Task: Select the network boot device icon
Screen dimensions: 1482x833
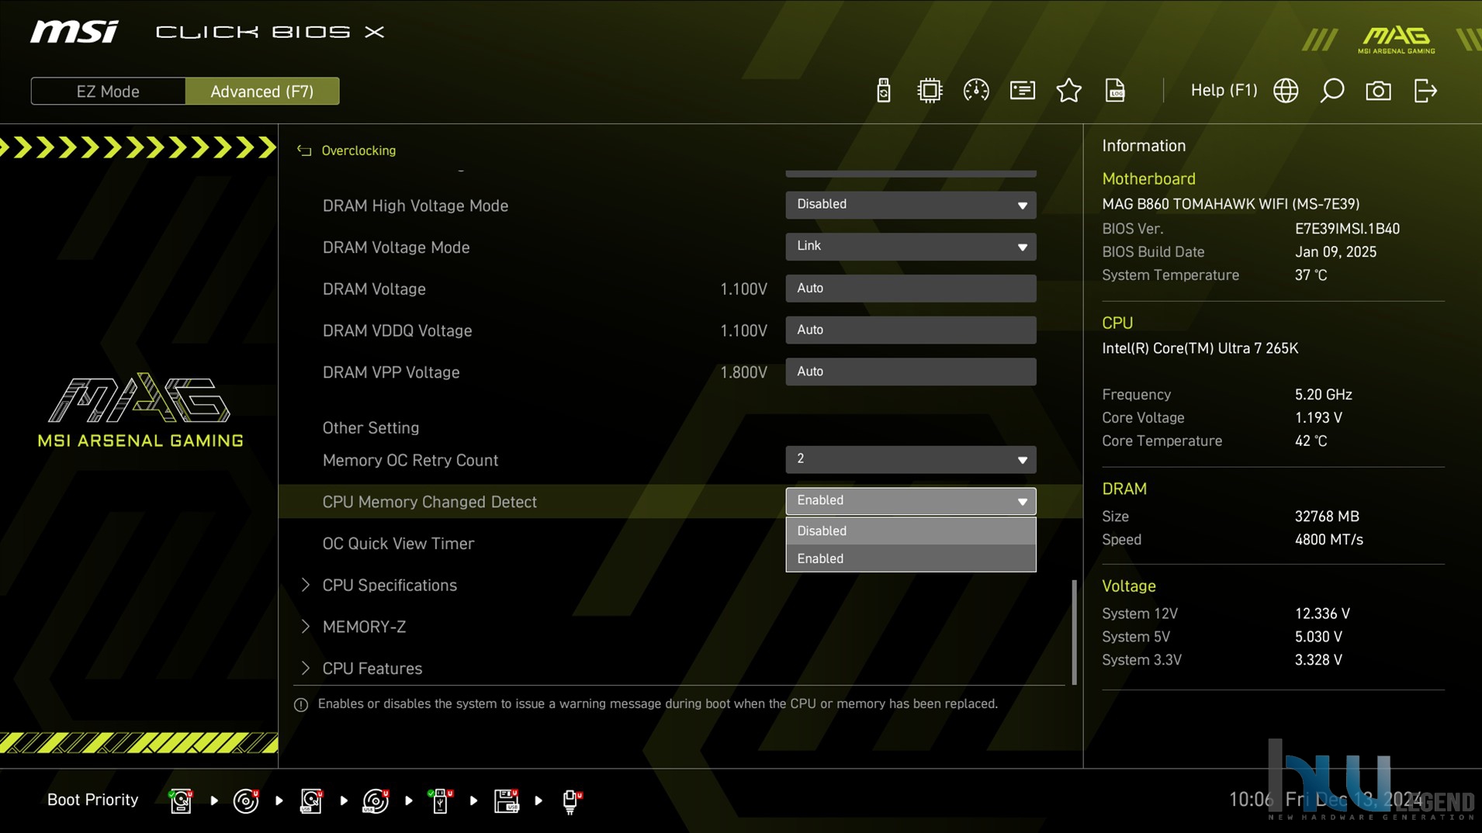Action: (x=572, y=800)
